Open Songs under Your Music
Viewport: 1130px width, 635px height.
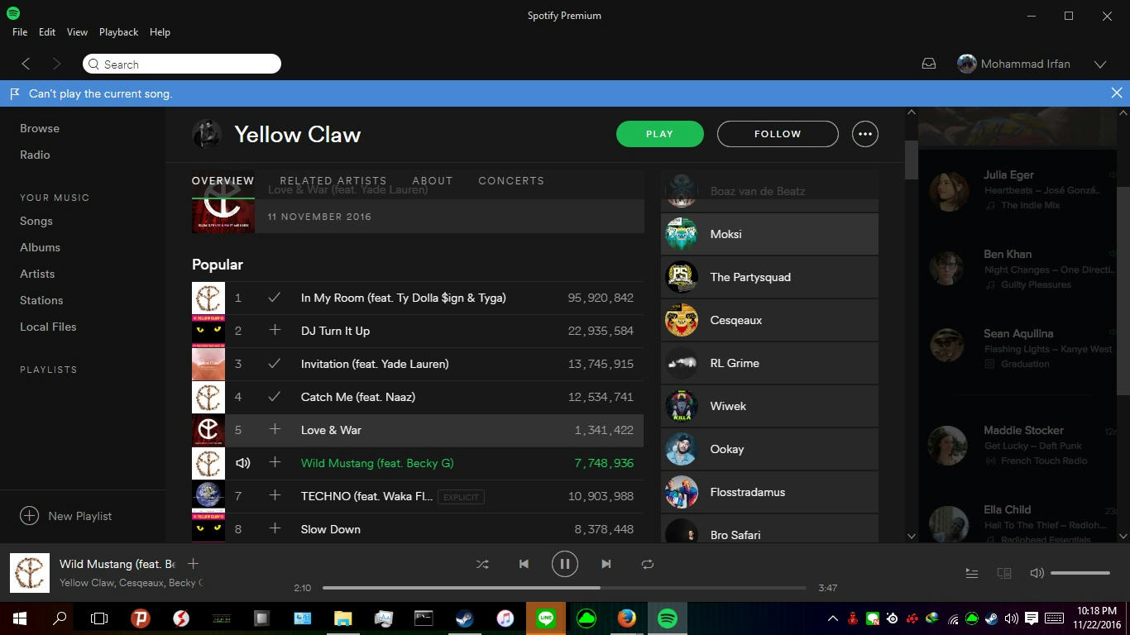[x=36, y=221]
